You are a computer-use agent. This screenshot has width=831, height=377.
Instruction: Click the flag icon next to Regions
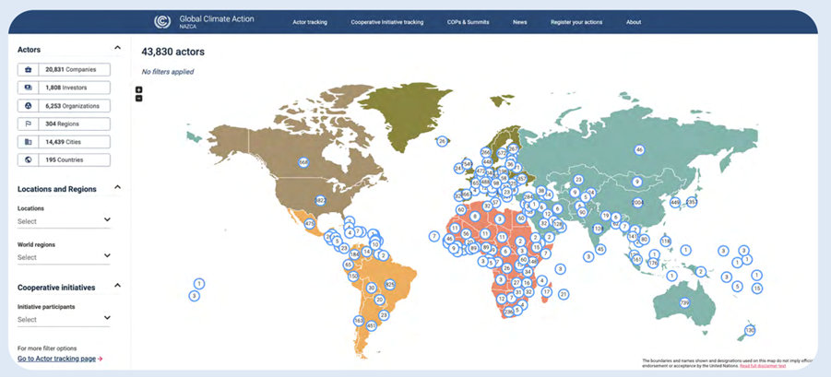29,124
